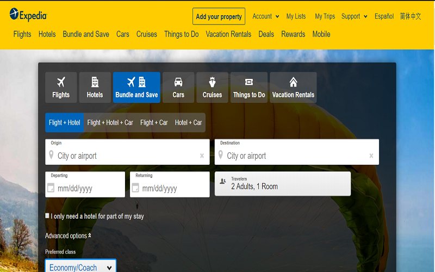Open the Economy/Coach preferred class dropdown
The width and height of the screenshot is (435, 272).
pyautogui.click(x=80, y=267)
